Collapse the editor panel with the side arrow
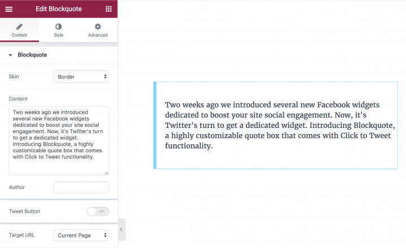The width and height of the screenshot is (406, 248). 121,229
